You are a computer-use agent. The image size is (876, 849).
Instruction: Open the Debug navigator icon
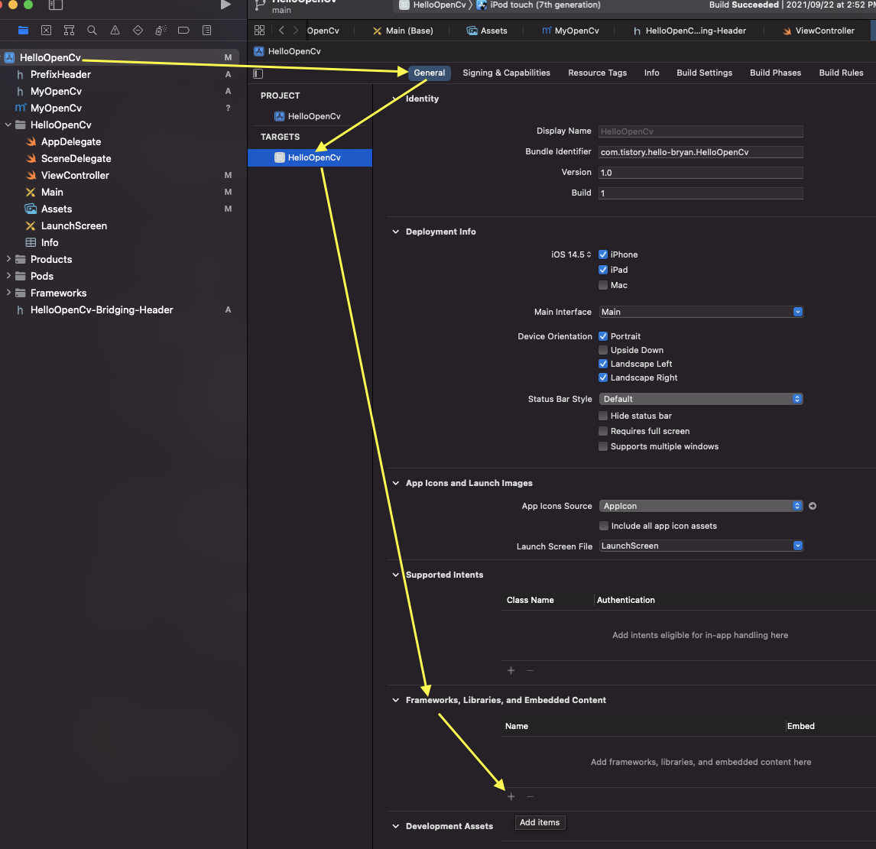point(161,30)
